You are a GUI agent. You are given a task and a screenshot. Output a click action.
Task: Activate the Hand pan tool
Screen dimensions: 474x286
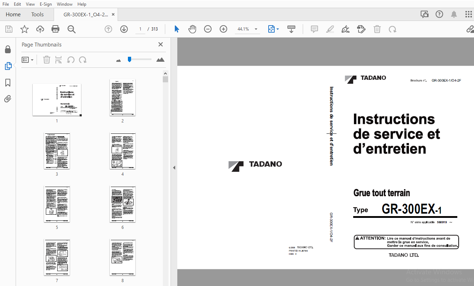(x=192, y=29)
